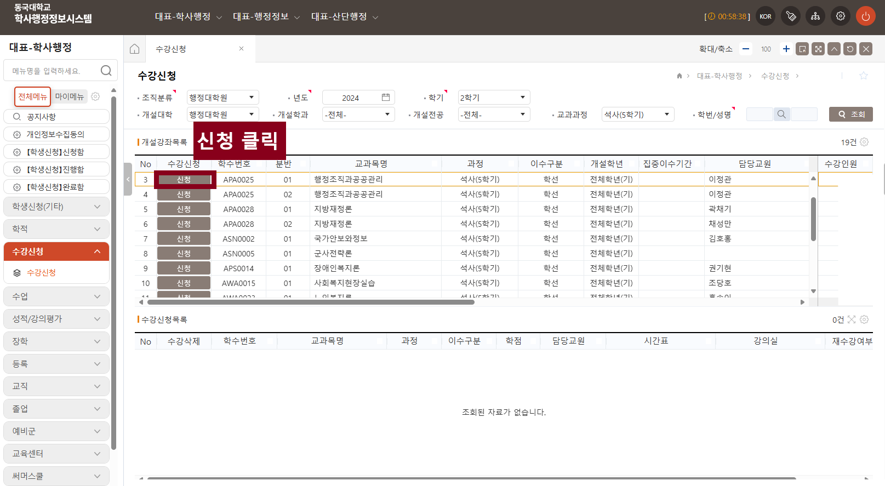This screenshot has width=885, height=486.
Task: Open 개인정보수집동의 menu item
Action: (x=56, y=134)
